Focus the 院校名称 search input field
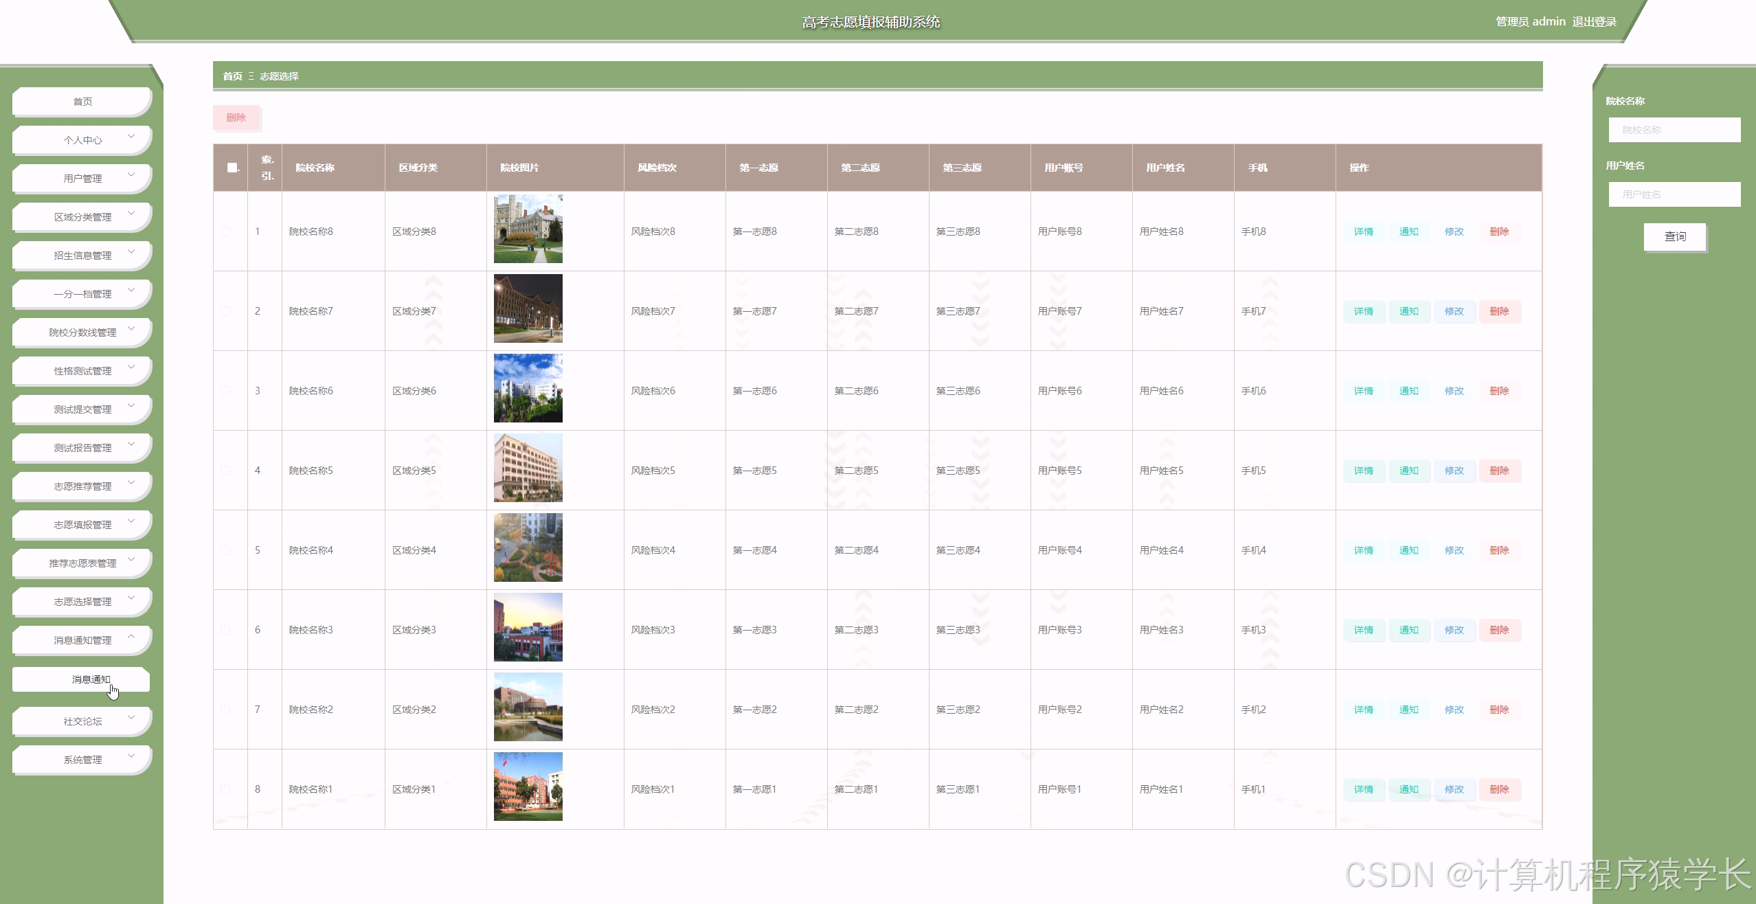 pos(1674,130)
